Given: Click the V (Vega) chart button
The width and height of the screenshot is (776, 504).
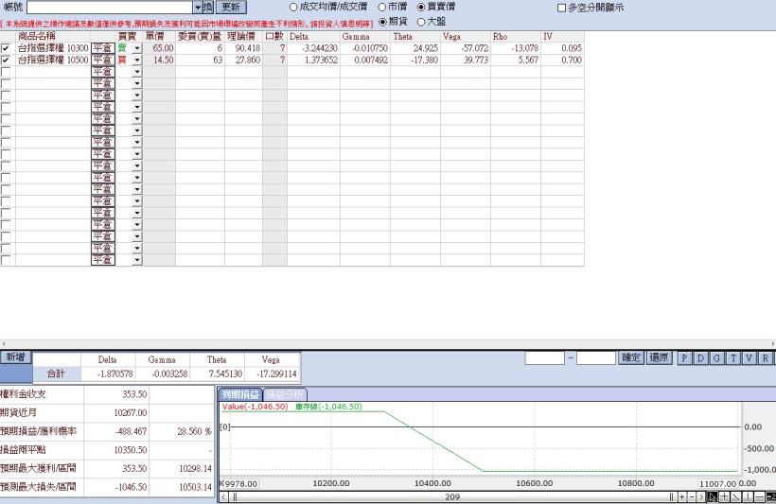Looking at the screenshot, I should [x=750, y=358].
